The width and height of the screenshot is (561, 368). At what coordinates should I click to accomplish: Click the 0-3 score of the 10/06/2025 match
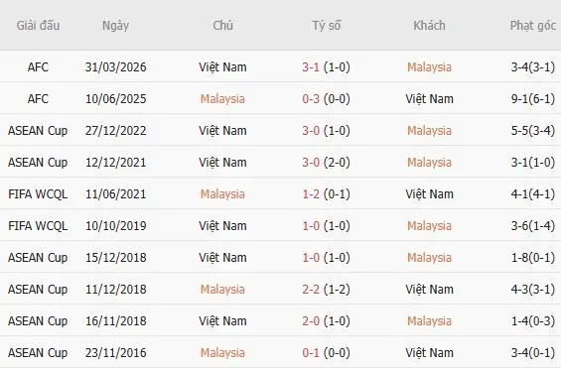click(311, 99)
